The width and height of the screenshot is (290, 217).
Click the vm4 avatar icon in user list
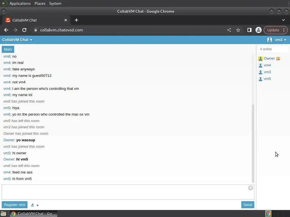click(261, 66)
